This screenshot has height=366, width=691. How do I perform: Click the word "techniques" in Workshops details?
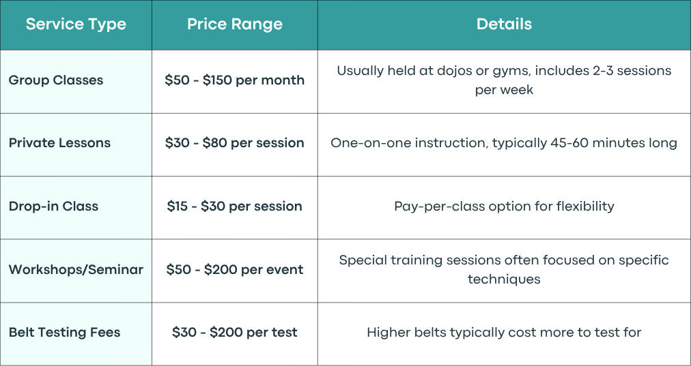coord(504,279)
